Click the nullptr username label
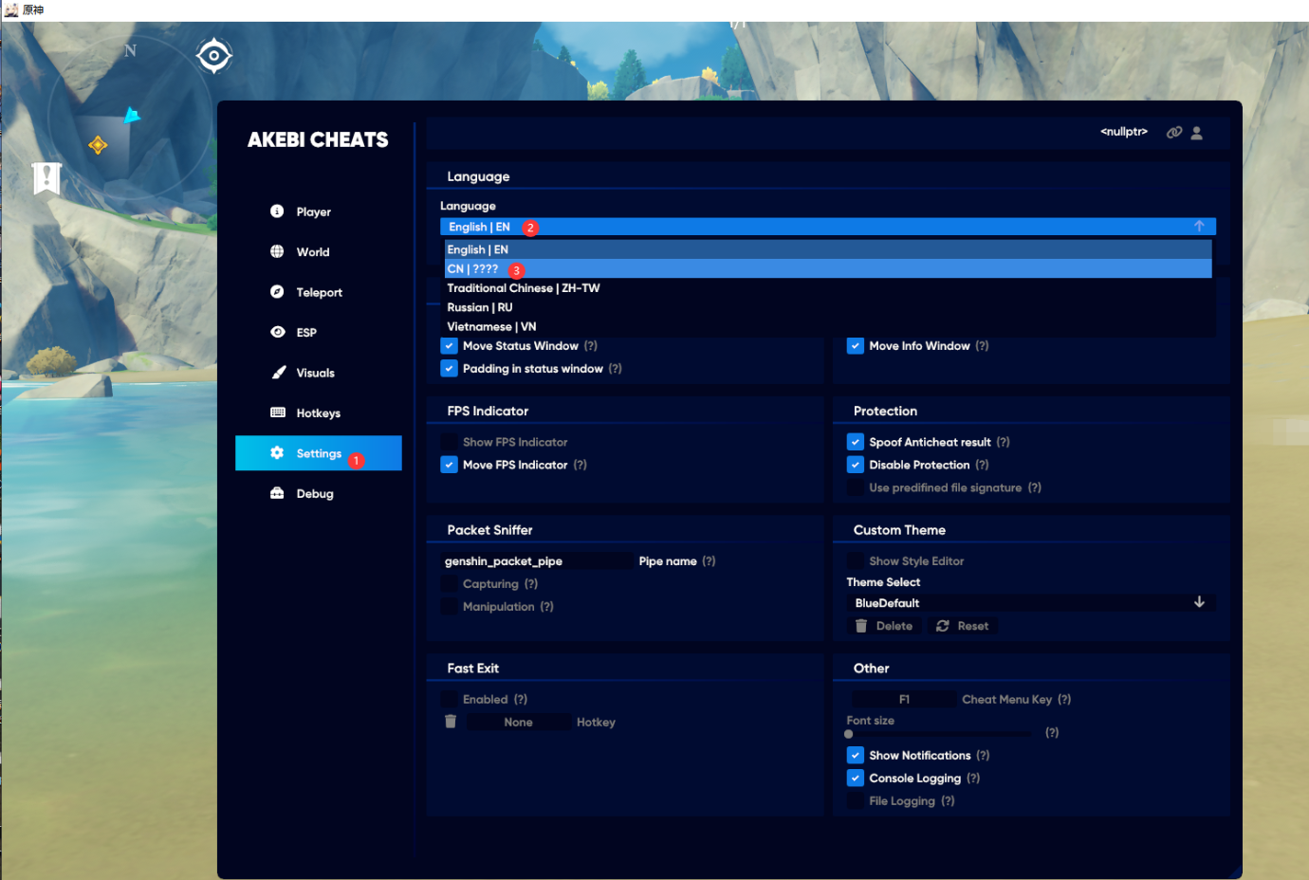Screen dimensions: 1309x880 pyautogui.click(x=1124, y=132)
